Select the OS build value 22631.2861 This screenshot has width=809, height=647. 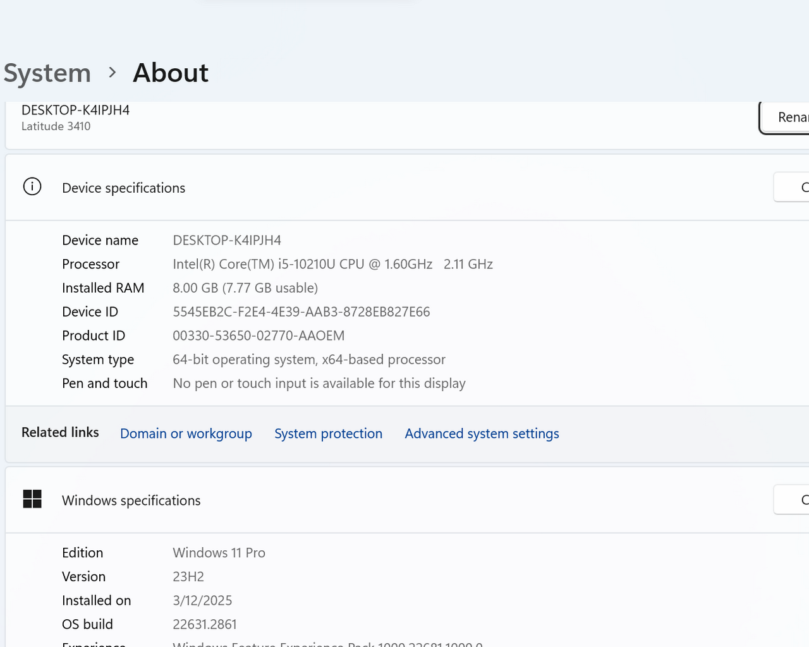[205, 624]
